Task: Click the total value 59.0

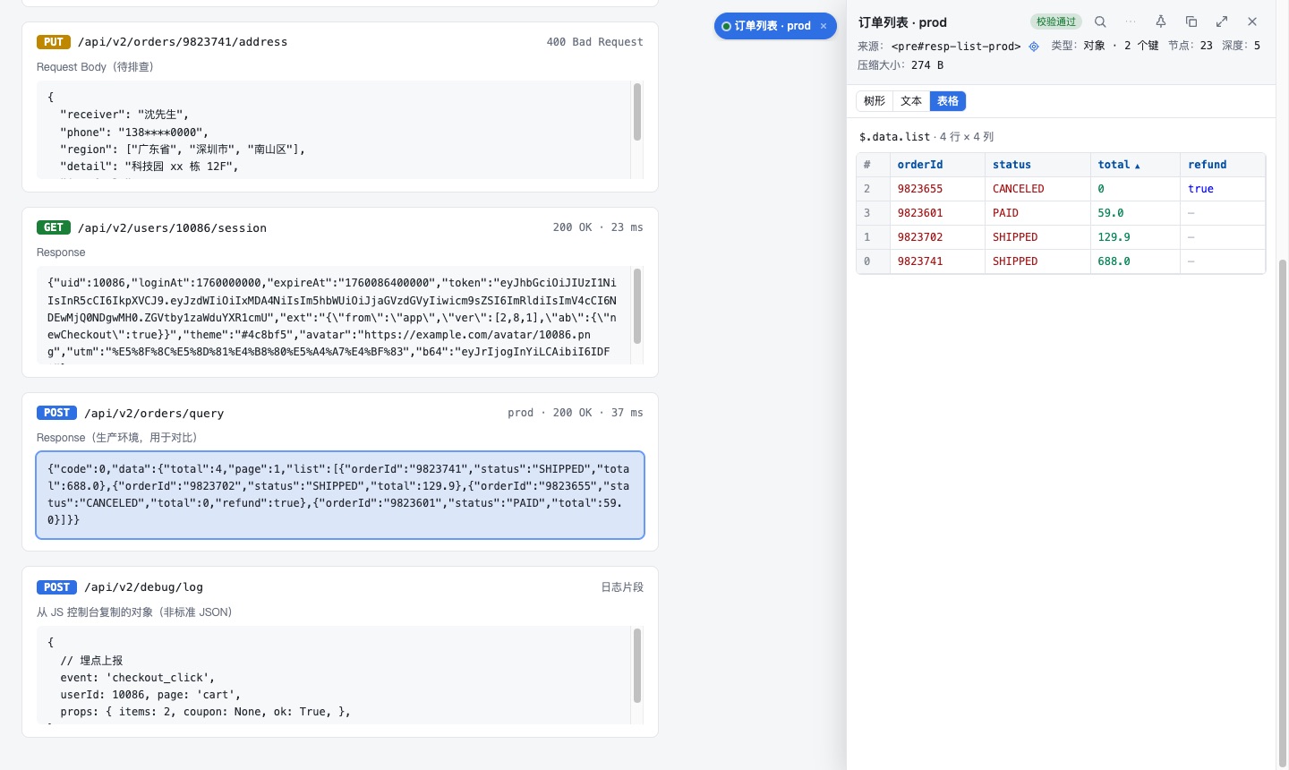Action: pos(1111,213)
